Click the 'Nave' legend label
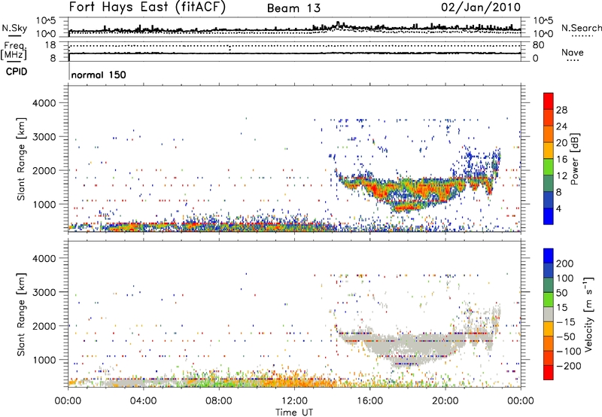 (573, 52)
